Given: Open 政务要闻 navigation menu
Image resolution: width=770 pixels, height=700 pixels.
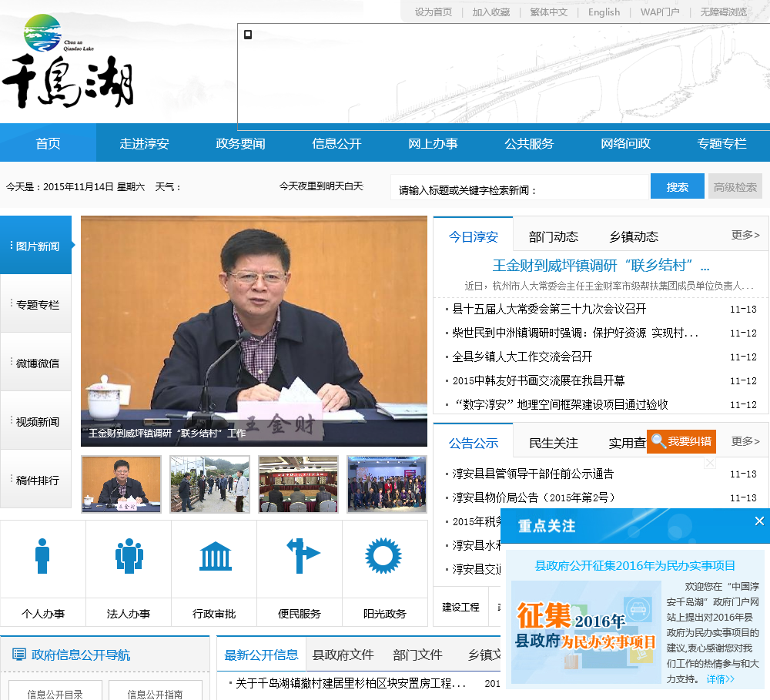Looking at the screenshot, I should point(240,143).
